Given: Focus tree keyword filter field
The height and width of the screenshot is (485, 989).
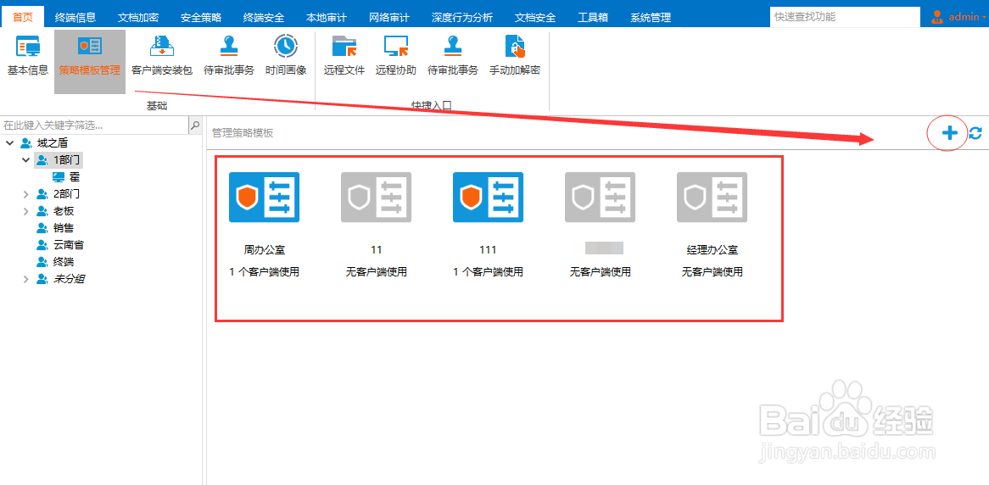Looking at the screenshot, I should point(95,125).
